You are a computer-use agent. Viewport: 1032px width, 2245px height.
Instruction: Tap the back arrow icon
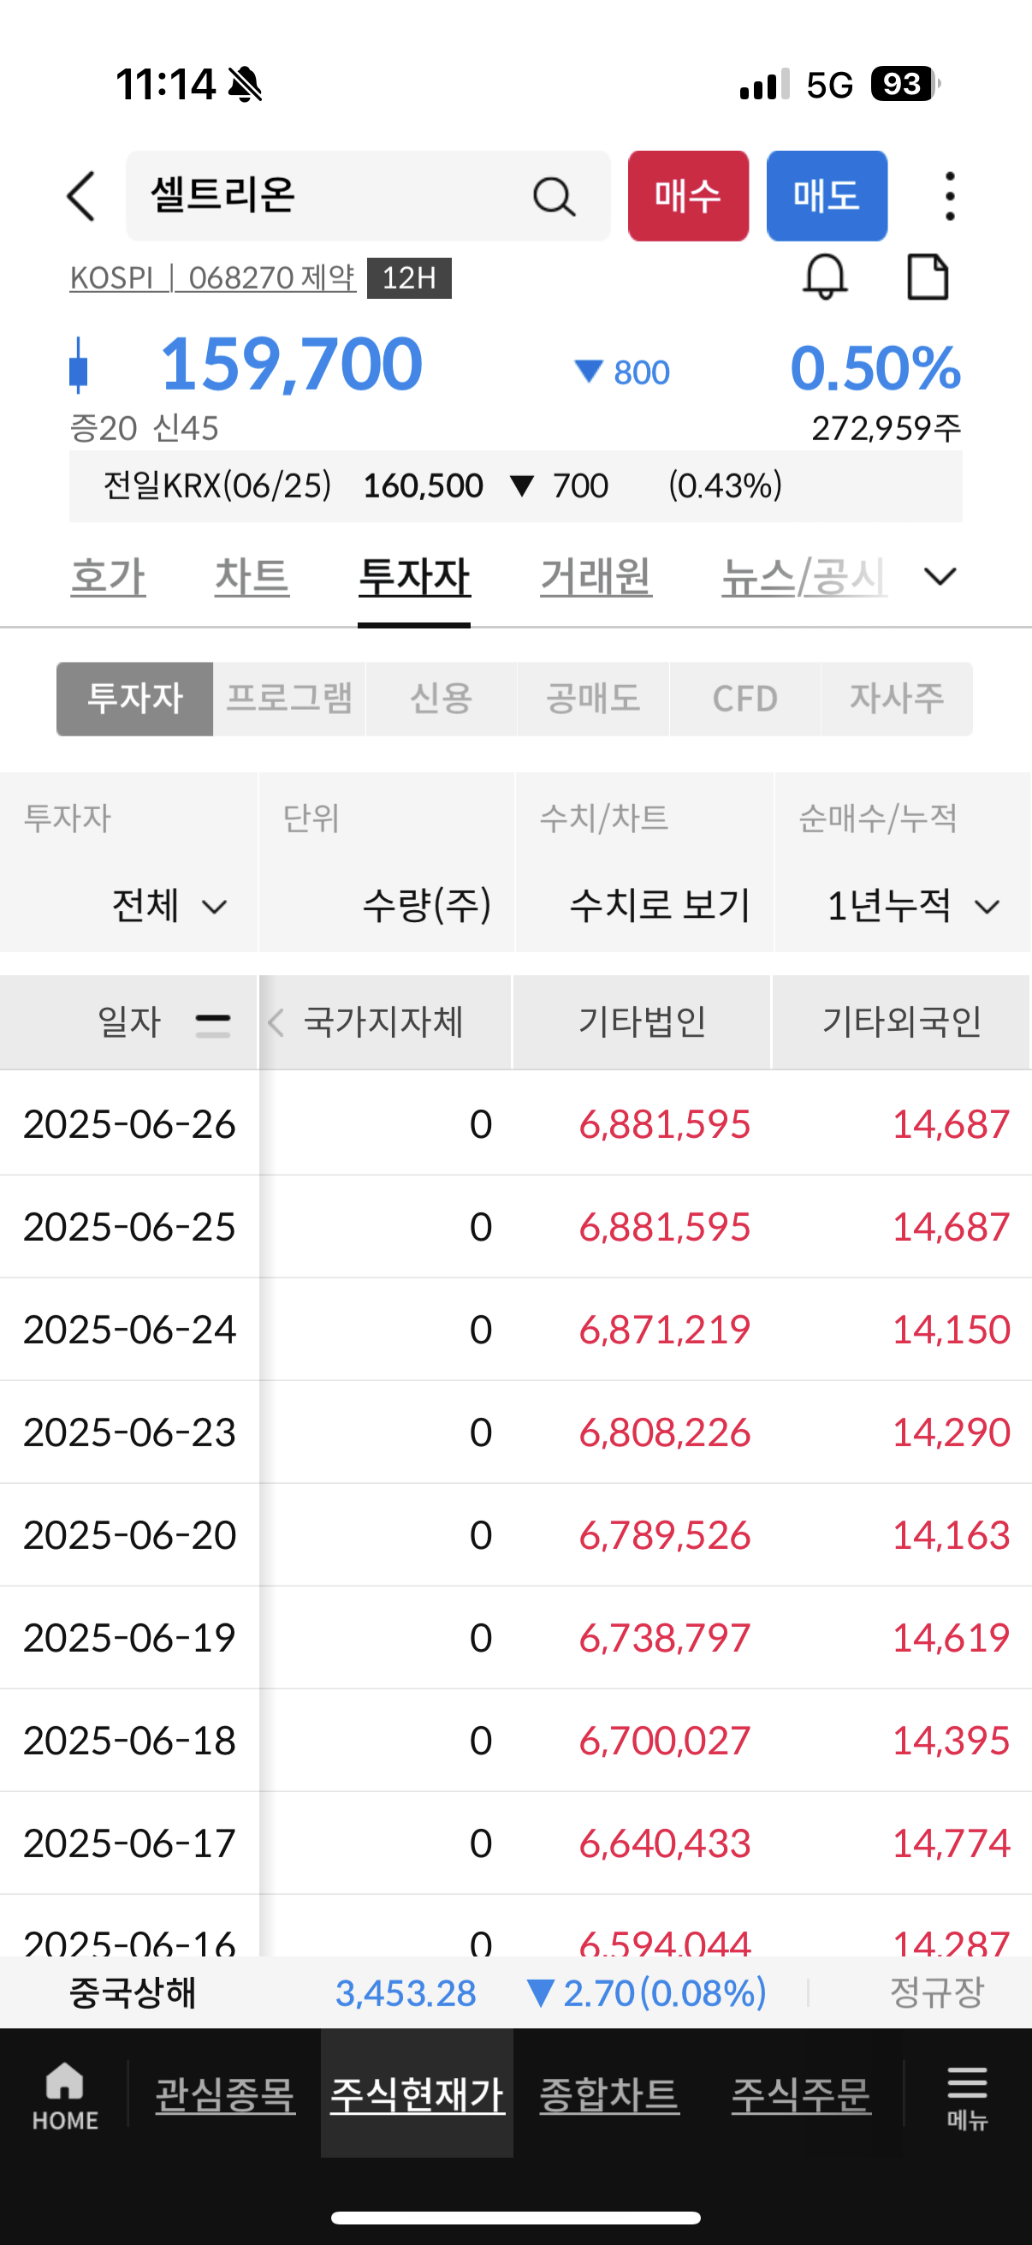point(81,196)
